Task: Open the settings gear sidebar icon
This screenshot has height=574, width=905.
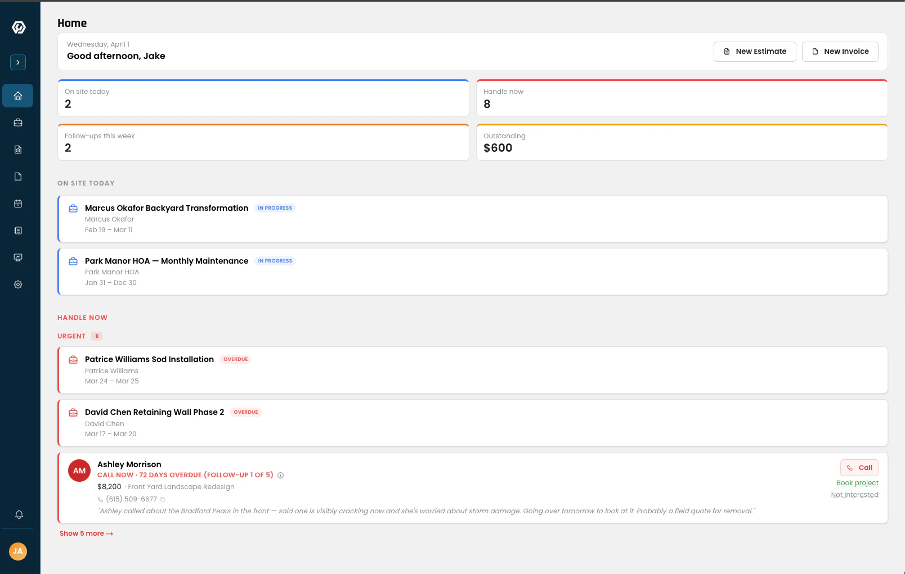Action: coord(18,284)
